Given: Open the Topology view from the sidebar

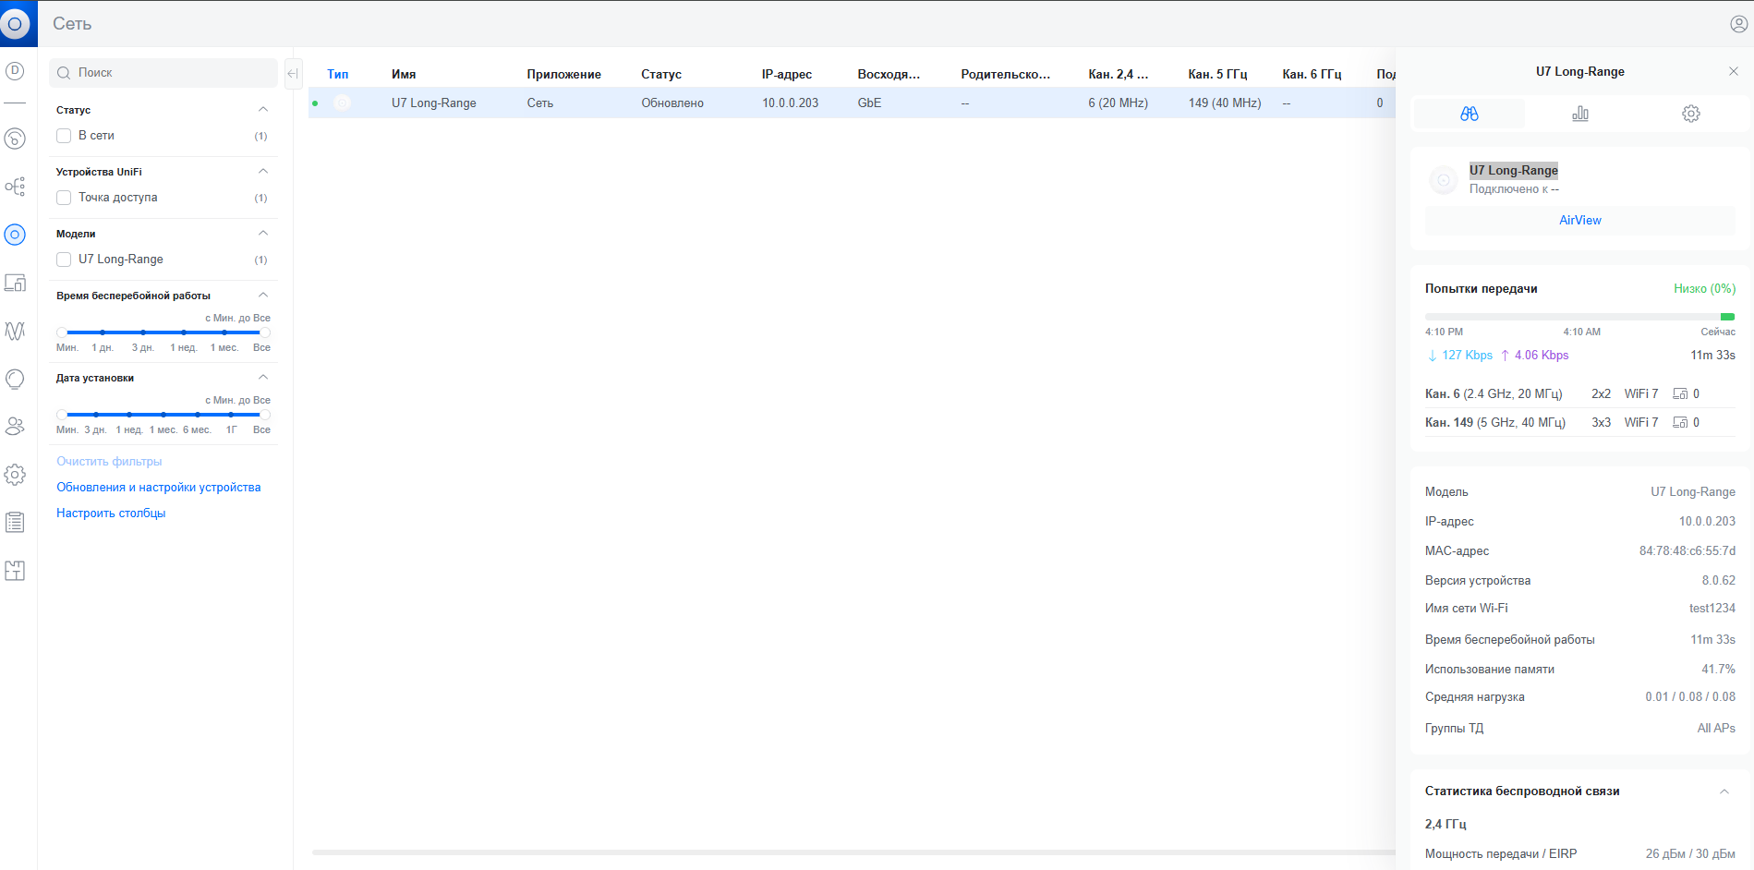Looking at the screenshot, I should coord(15,187).
